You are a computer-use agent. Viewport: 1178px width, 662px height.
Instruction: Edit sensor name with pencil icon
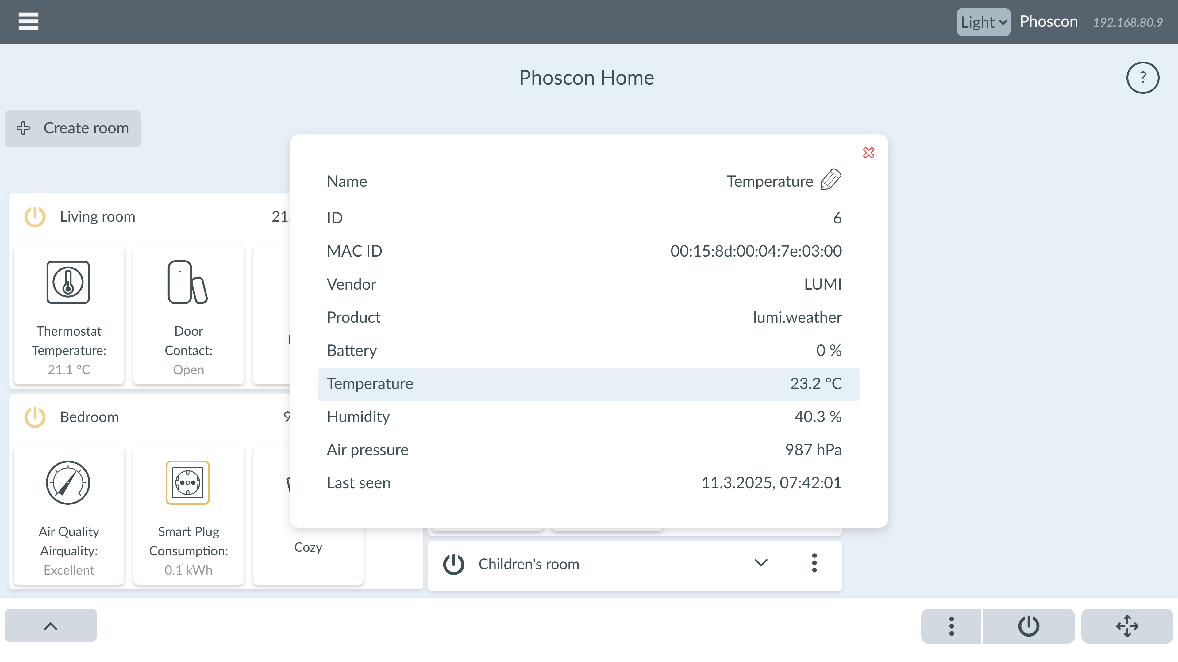(830, 180)
